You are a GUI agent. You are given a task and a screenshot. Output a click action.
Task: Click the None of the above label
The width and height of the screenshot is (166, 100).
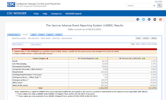[x=20, y=85]
